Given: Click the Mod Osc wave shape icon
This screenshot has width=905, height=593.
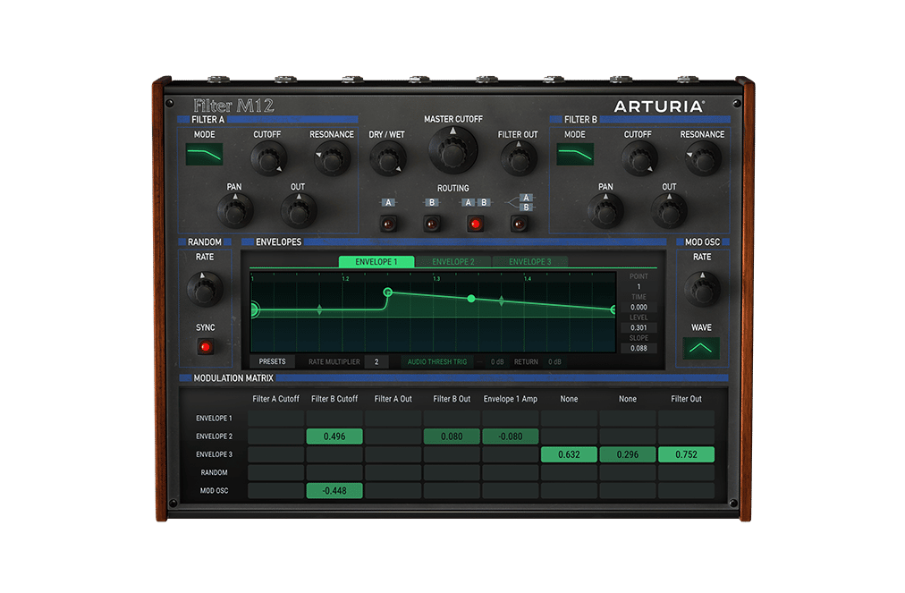Looking at the screenshot, I should (701, 348).
